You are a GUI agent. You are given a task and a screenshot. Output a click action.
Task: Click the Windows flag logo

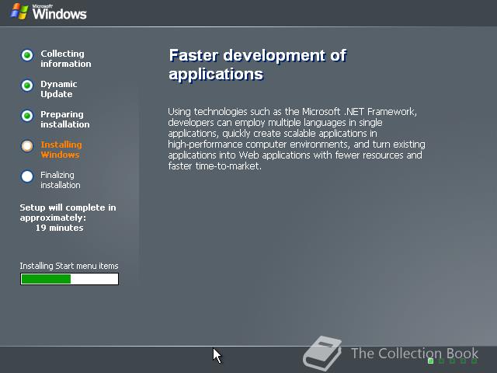[19, 12]
